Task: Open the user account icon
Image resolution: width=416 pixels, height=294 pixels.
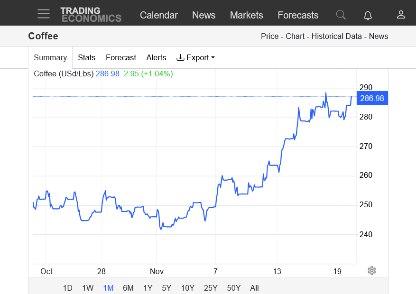Action: 401,15
